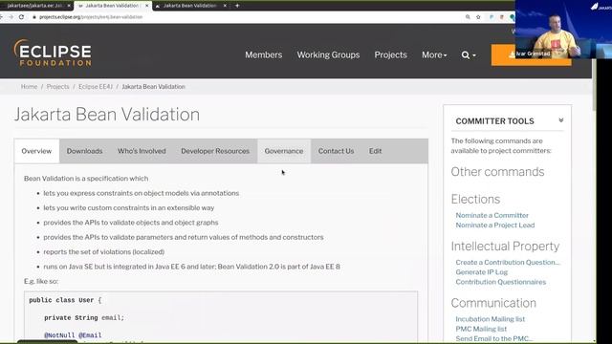Screen dimensions: 612x344
Task: Open a new browser tab with plus
Action: coord(237,6)
